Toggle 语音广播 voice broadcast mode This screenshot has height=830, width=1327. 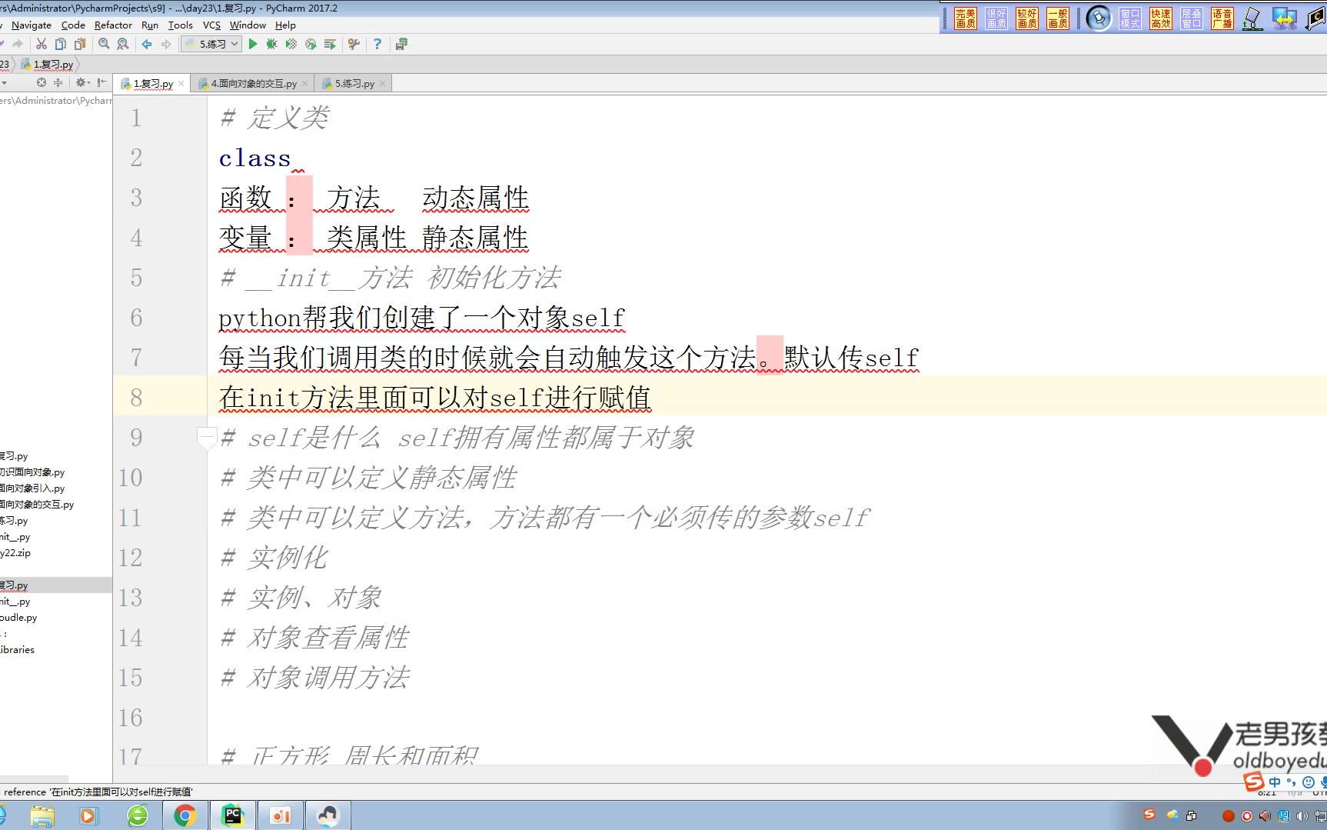pyautogui.click(x=1222, y=18)
